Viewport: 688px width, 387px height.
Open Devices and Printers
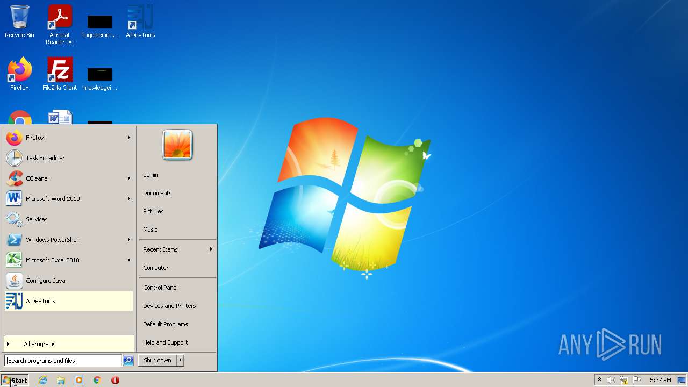(177, 306)
